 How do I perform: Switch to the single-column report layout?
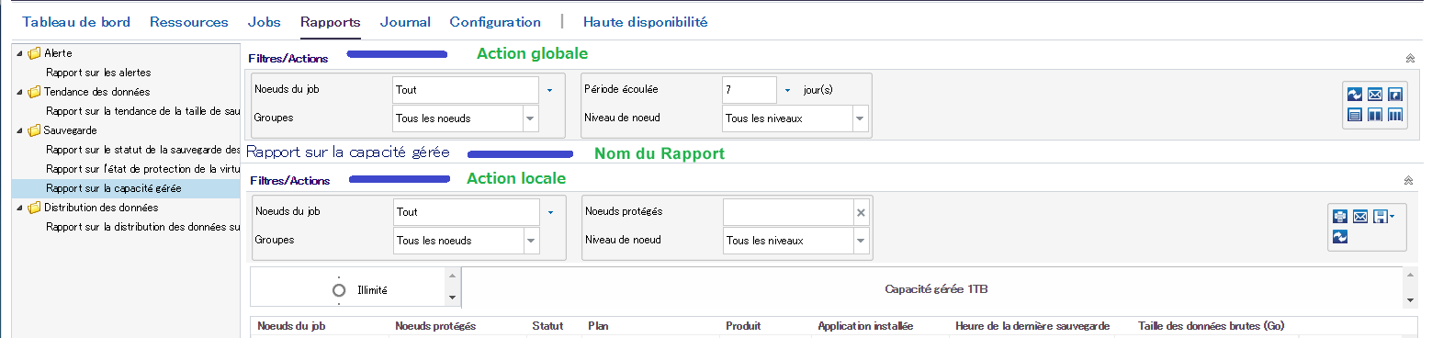(x=1354, y=115)
